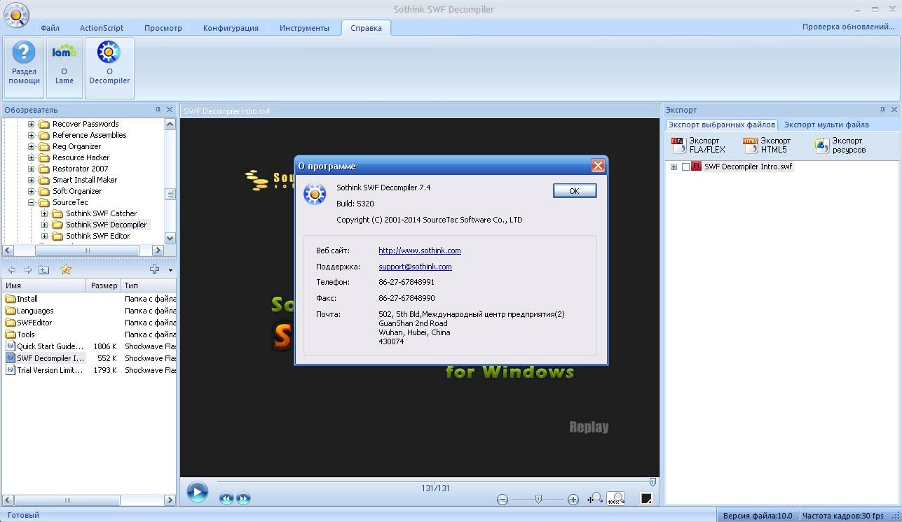
Task: Click the explorer Forward arrow icon
Action: 28,269
